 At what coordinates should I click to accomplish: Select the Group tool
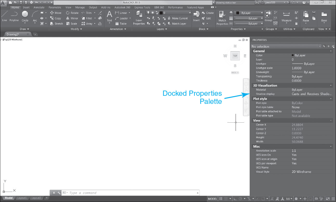click(268, 16)
